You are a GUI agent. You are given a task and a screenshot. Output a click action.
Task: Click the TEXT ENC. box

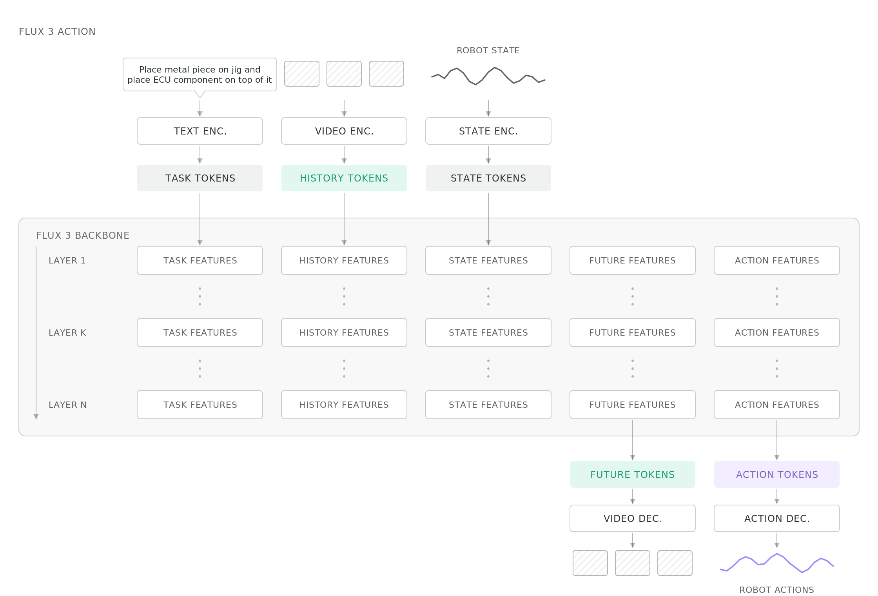click(200, 131)
